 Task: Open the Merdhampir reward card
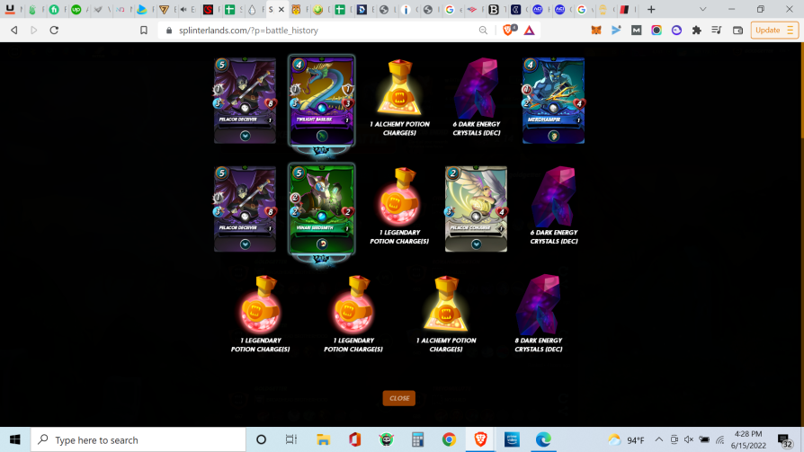(553, 101)
